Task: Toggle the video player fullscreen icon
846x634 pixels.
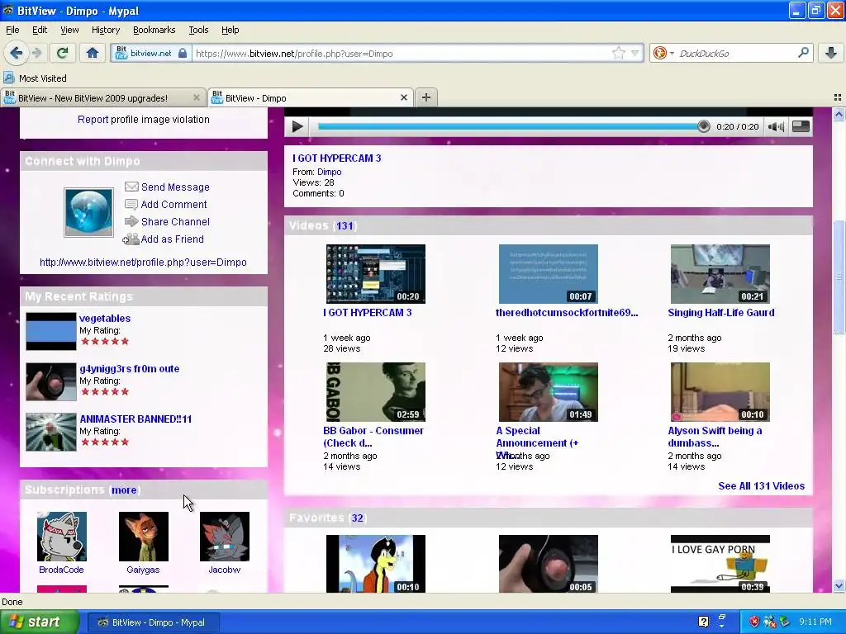Action: coord(801,126)
